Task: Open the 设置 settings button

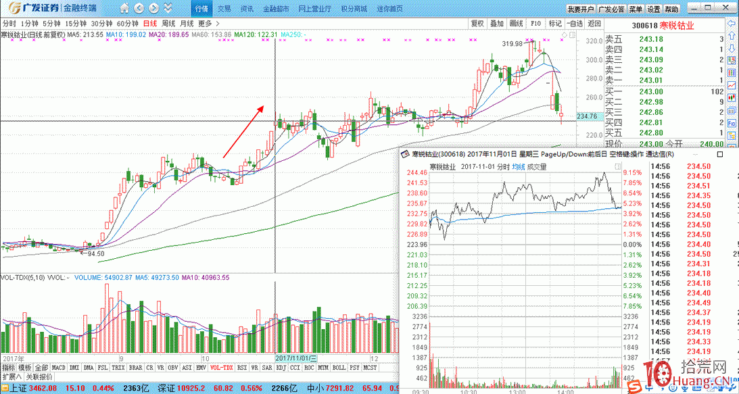Action: click(653, 9)
